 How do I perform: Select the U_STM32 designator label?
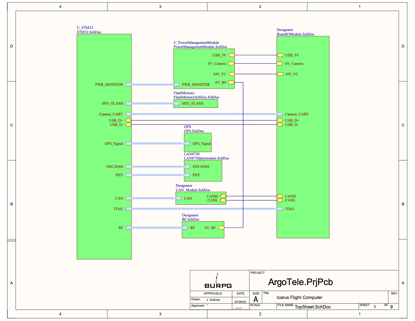click(85, 28)
